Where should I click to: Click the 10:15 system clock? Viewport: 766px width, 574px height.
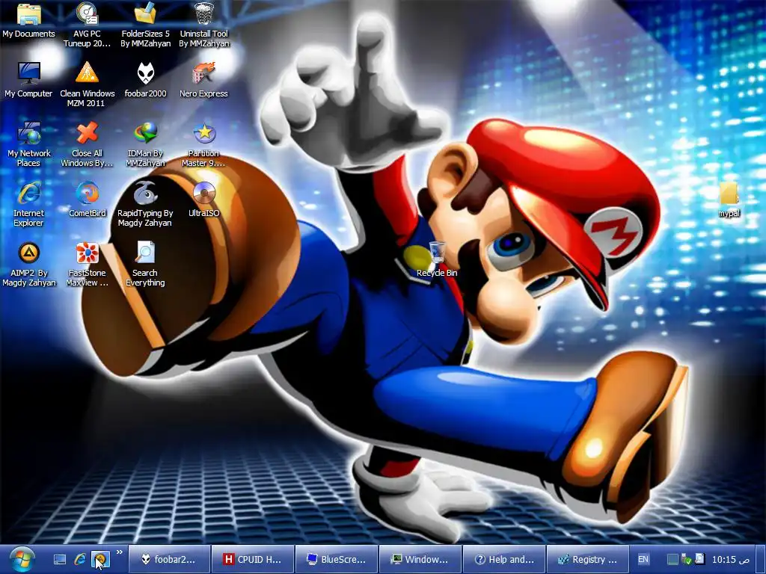731,559
